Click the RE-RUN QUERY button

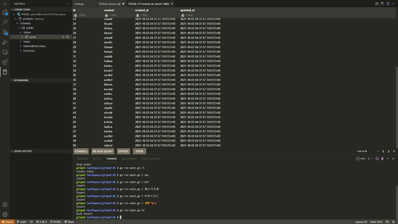coord(103,151)
